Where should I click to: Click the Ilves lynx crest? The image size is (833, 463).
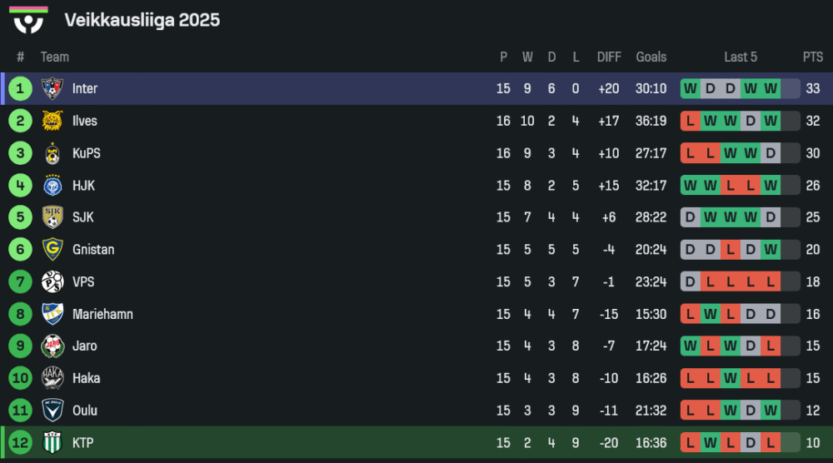[x=52, y=121]
